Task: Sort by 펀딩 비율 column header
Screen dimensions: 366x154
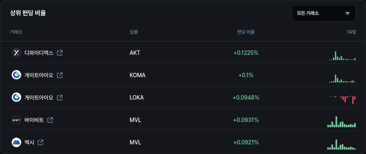Action: coord(246,32)
